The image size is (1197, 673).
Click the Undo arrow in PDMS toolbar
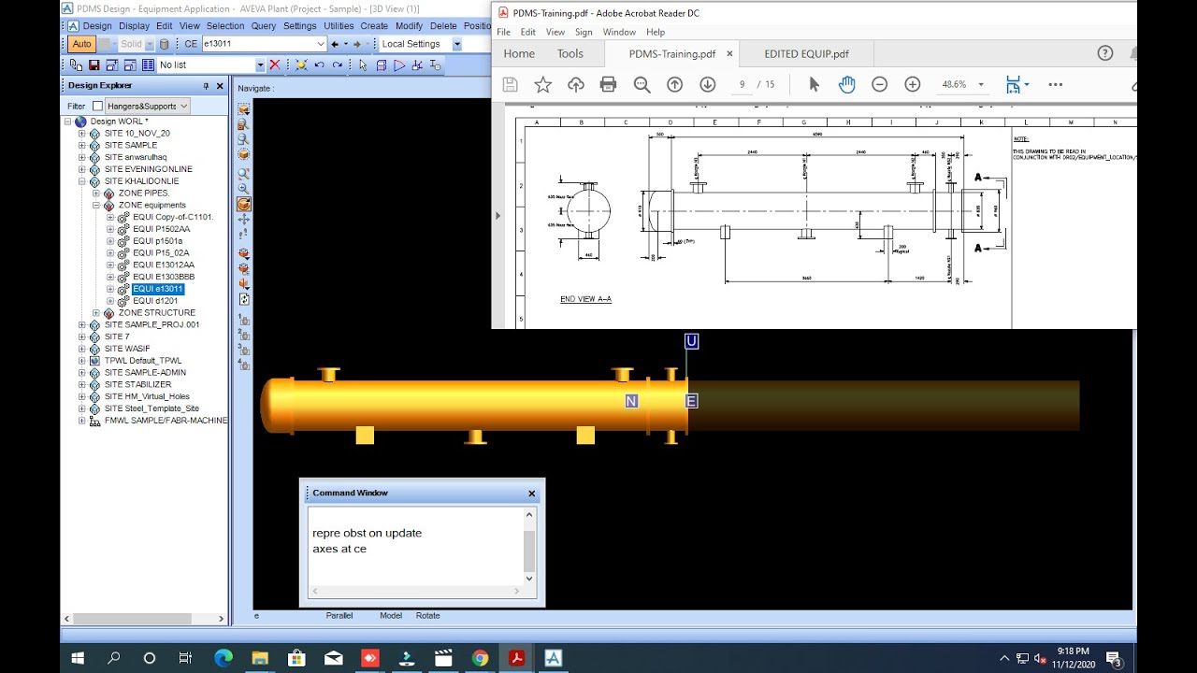[319, 65]
